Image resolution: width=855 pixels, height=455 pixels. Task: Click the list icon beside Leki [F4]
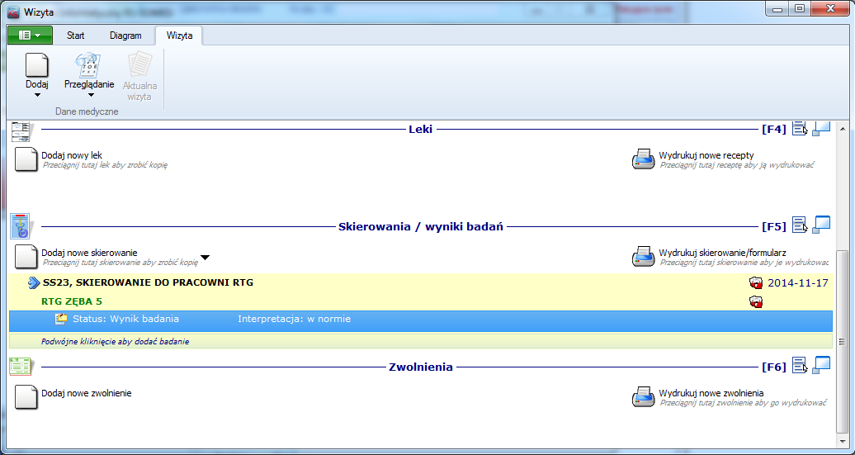(799, 128)
